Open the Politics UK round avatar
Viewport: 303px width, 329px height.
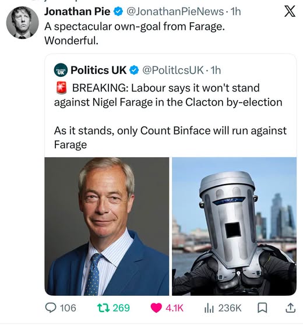(x=61, y=70)
